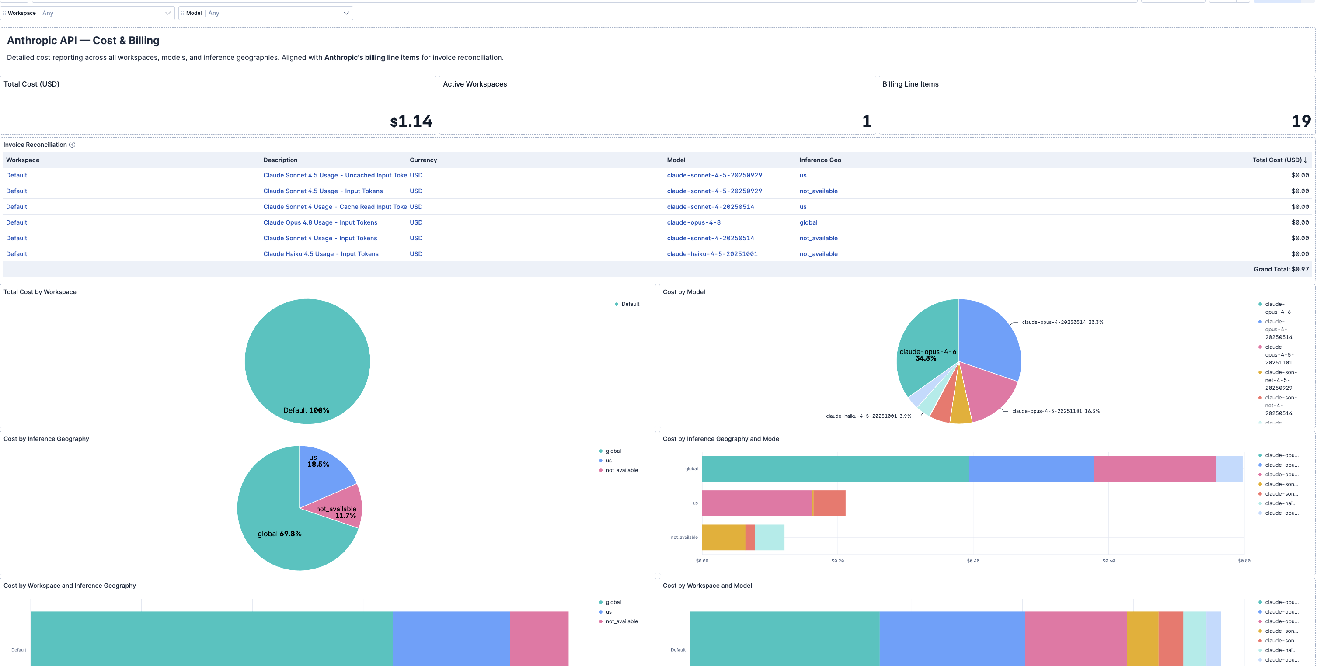Click the Active Workspaces value 1
Screen dimensions: 1317x666
[x=867, y=121]
